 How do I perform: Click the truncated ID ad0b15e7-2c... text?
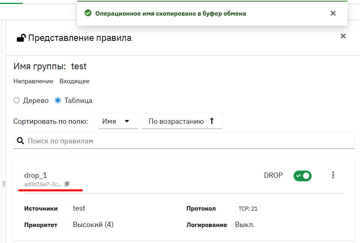click(43, 184)
